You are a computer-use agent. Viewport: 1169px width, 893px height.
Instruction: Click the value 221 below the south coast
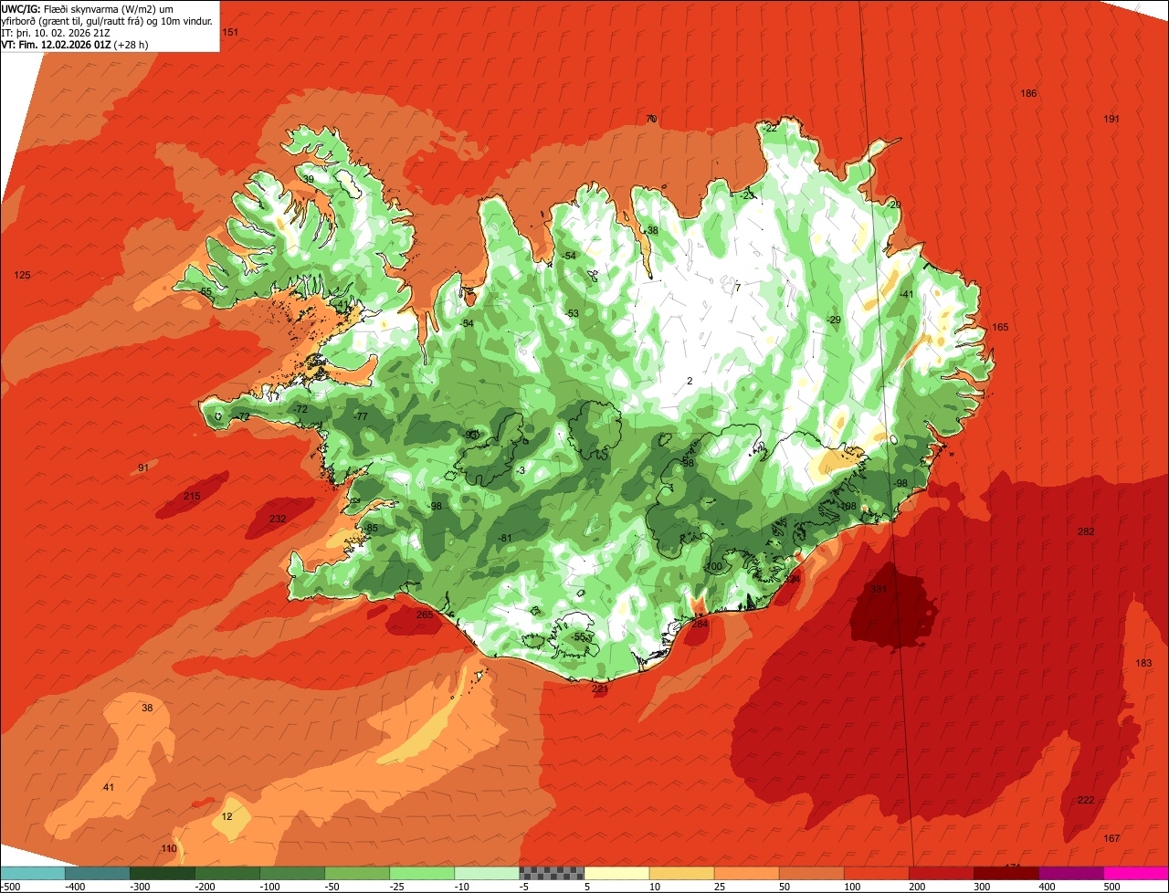(x=599, y=688)
